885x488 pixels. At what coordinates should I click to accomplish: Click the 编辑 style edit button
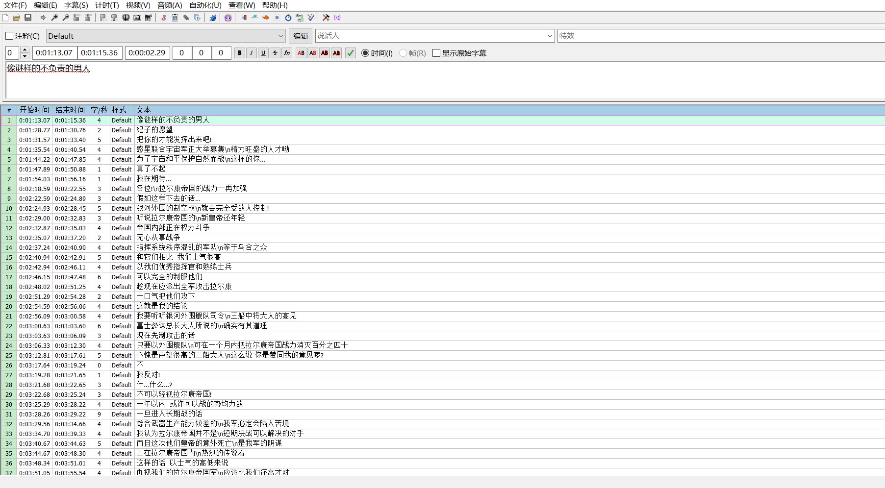[301, 36]
